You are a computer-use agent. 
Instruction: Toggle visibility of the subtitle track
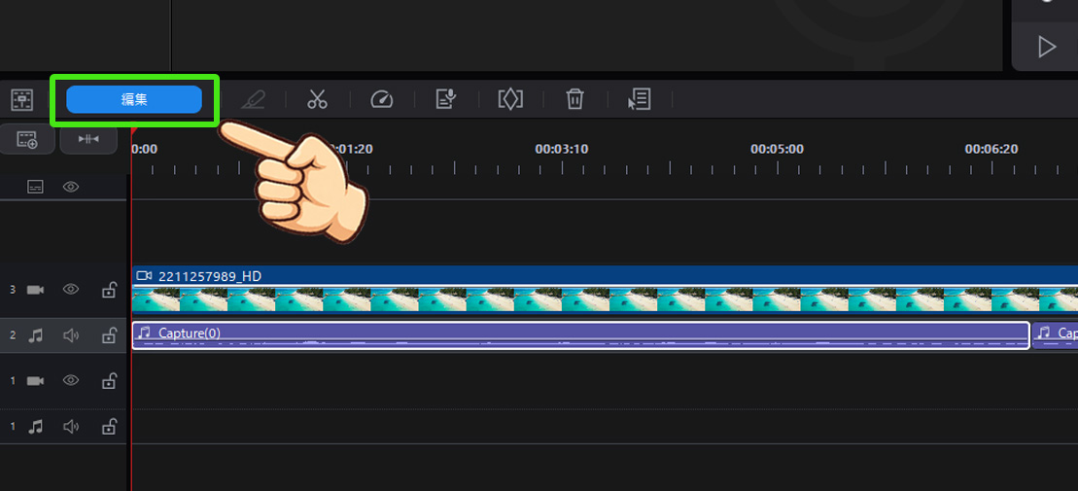coord(71,187)
